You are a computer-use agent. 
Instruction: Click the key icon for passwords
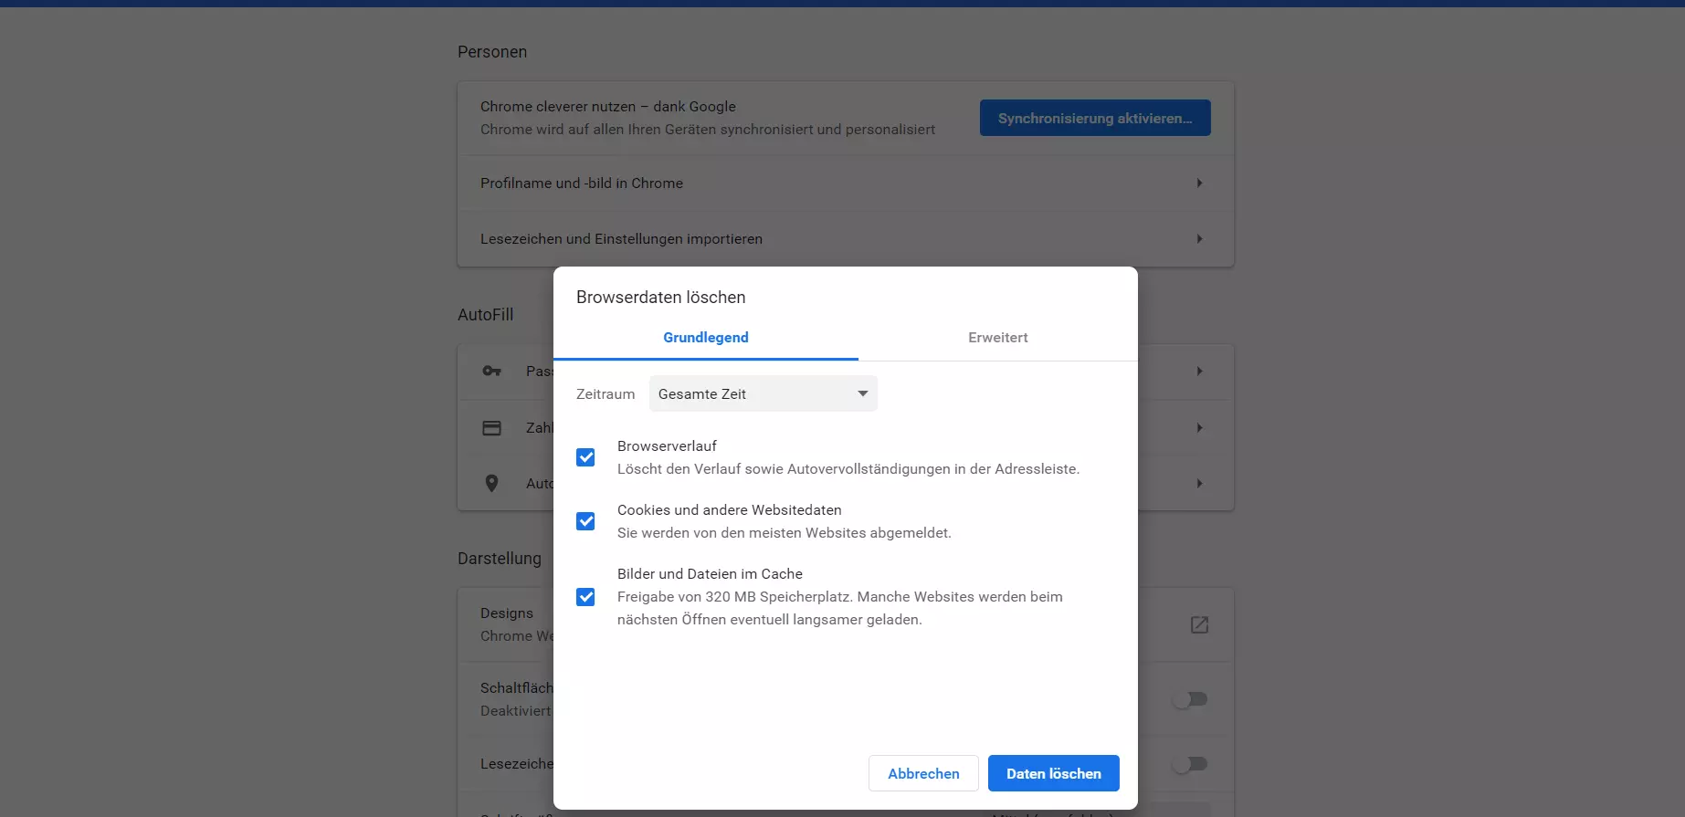(491, 371)
